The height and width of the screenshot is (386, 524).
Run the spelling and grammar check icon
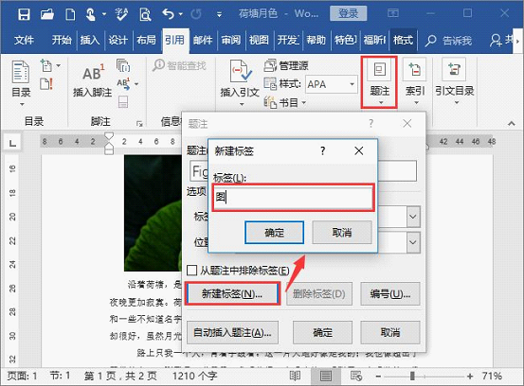[121, 14]
